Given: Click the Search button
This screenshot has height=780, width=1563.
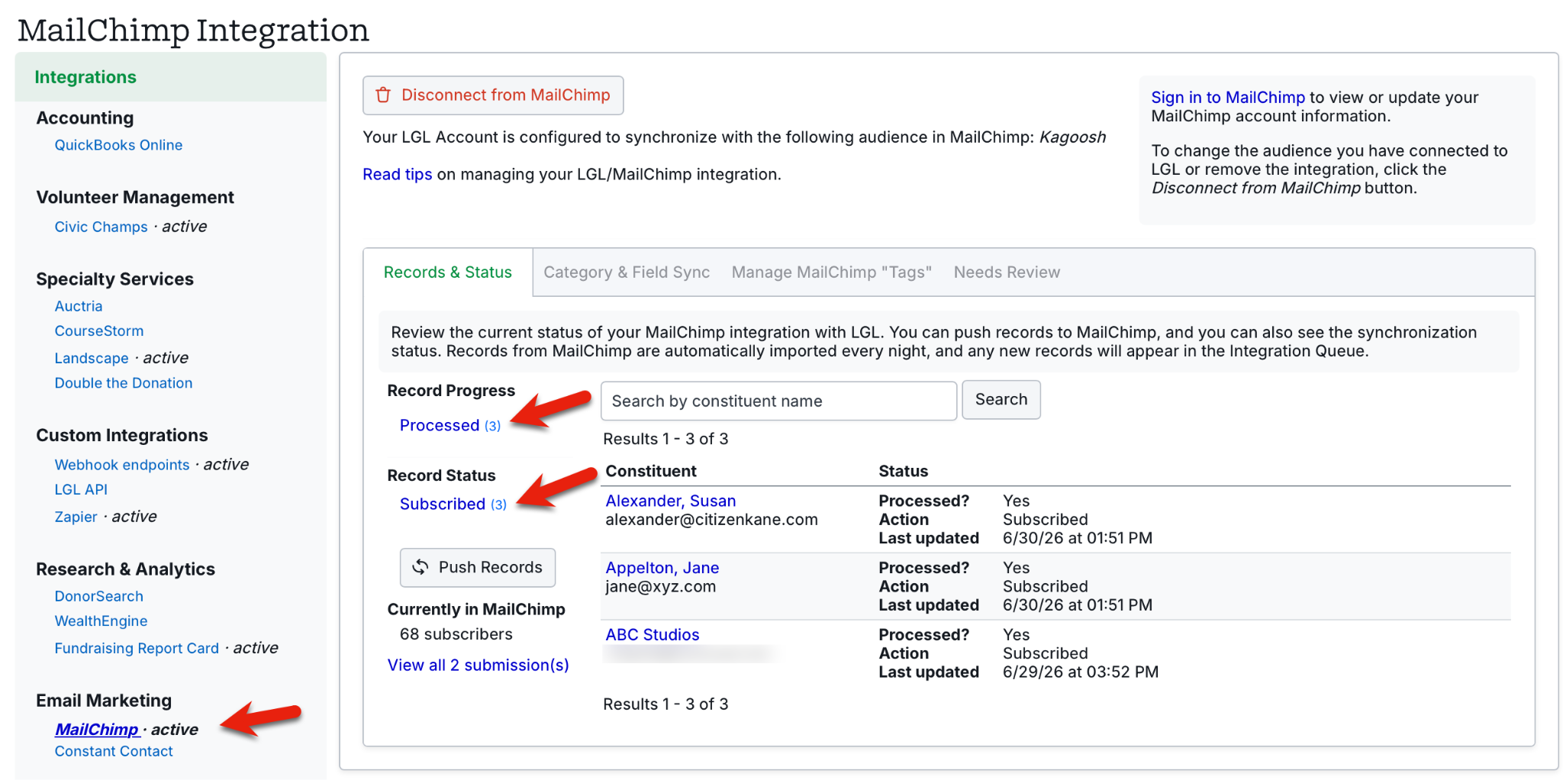Looking at the screenshot, I should [1001, 400].
